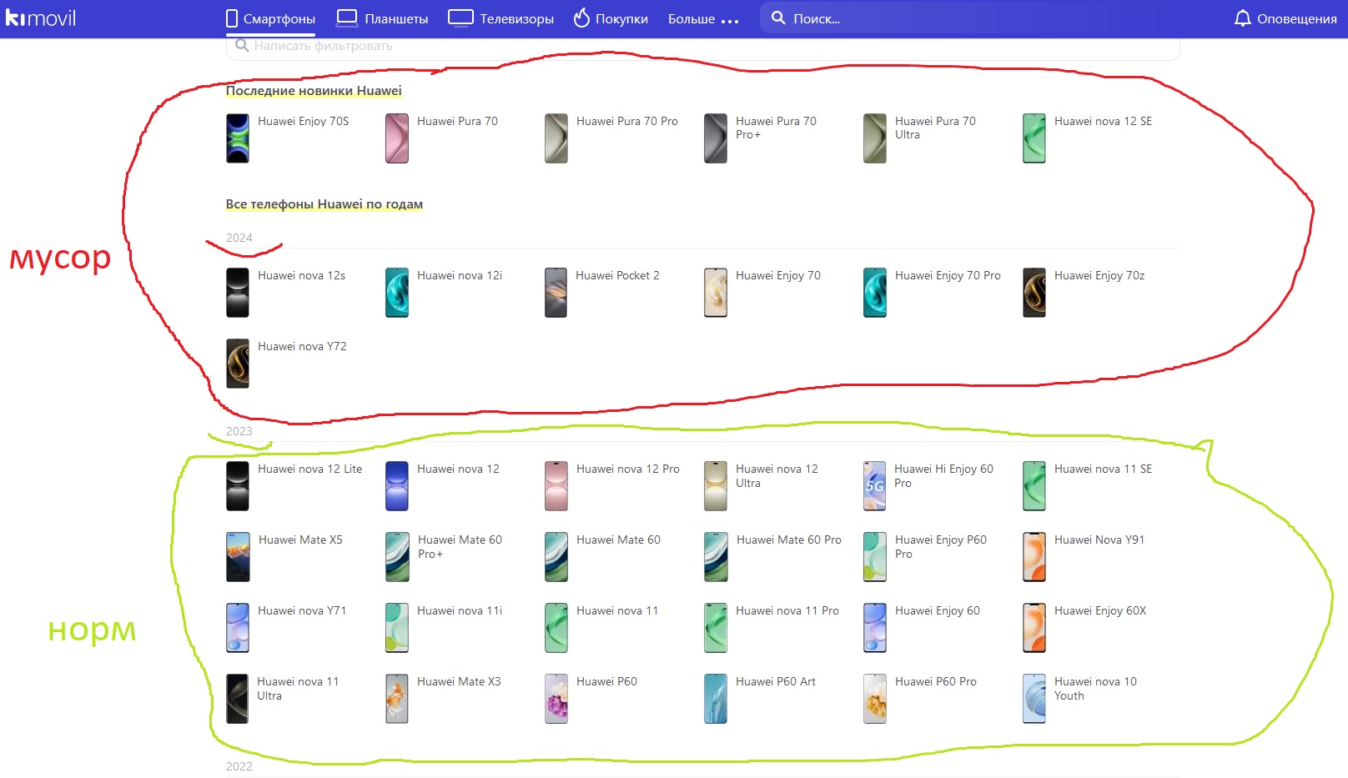Open the Смартфоны tab
This screenshot has width=1348, height=778.
[270, 18]
